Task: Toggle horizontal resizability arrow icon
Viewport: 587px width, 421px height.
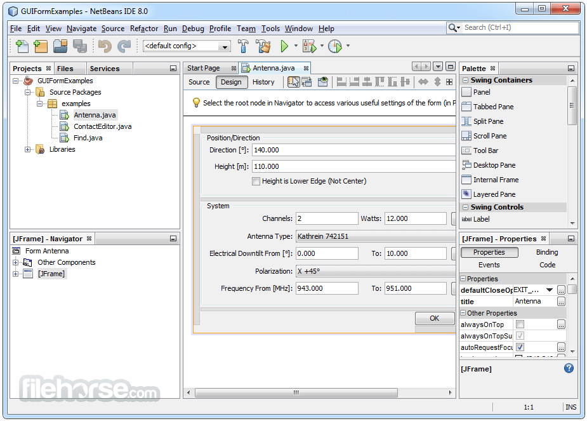Action: click(x=423, y=82)
